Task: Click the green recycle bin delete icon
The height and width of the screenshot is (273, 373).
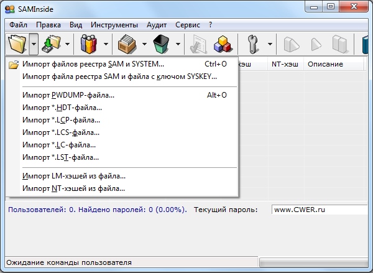Action: pyautogui.click(x=161, y=44)
